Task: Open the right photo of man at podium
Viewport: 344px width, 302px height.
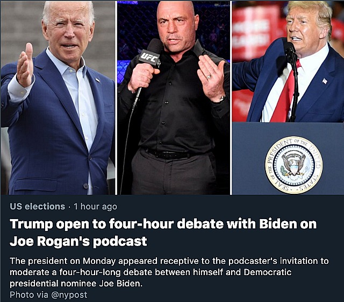Action: point(288,98)
